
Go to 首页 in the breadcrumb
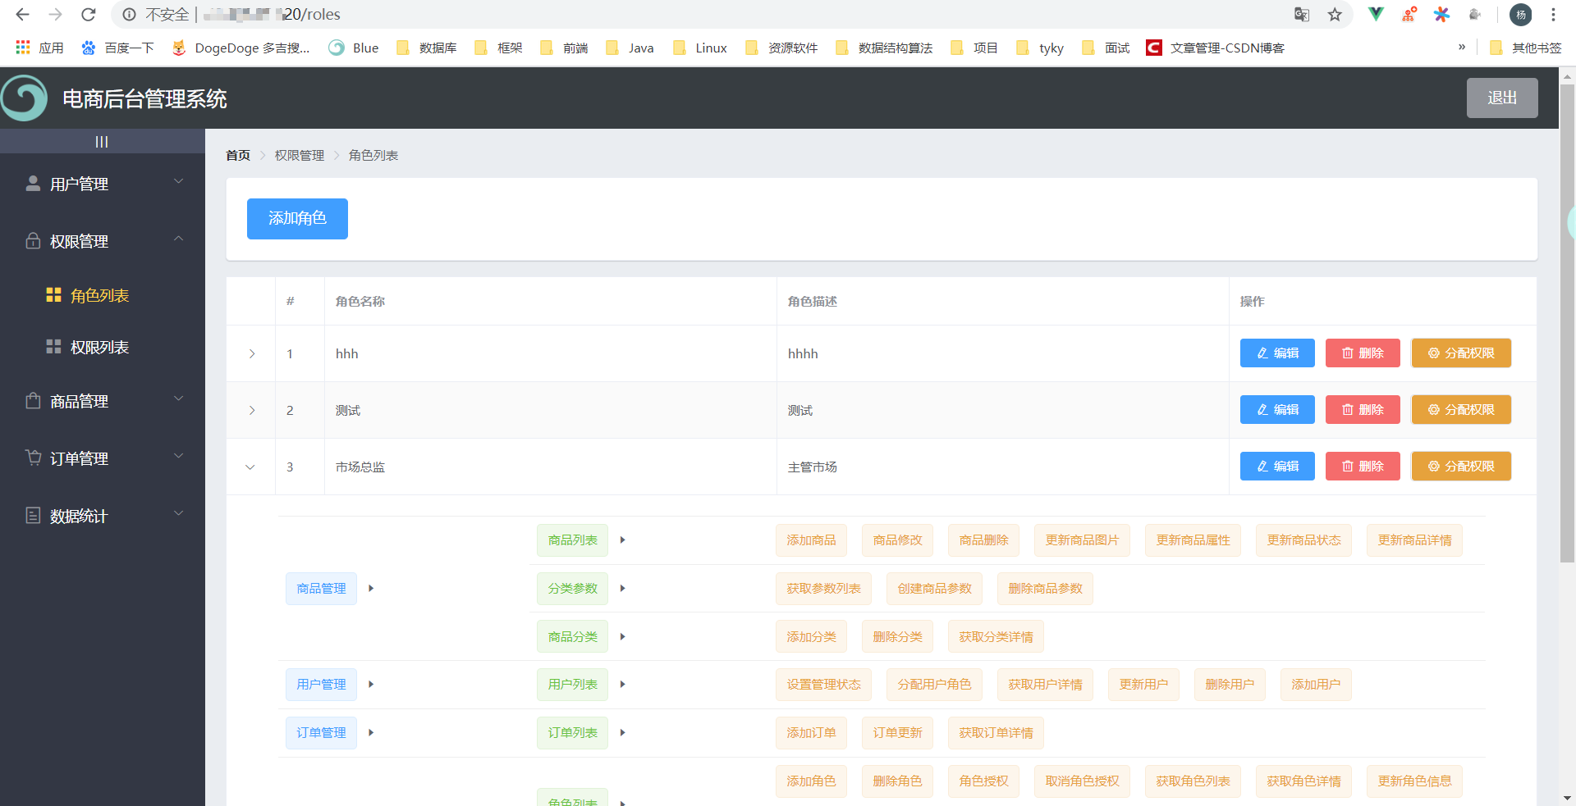click(x=238, y=155)
